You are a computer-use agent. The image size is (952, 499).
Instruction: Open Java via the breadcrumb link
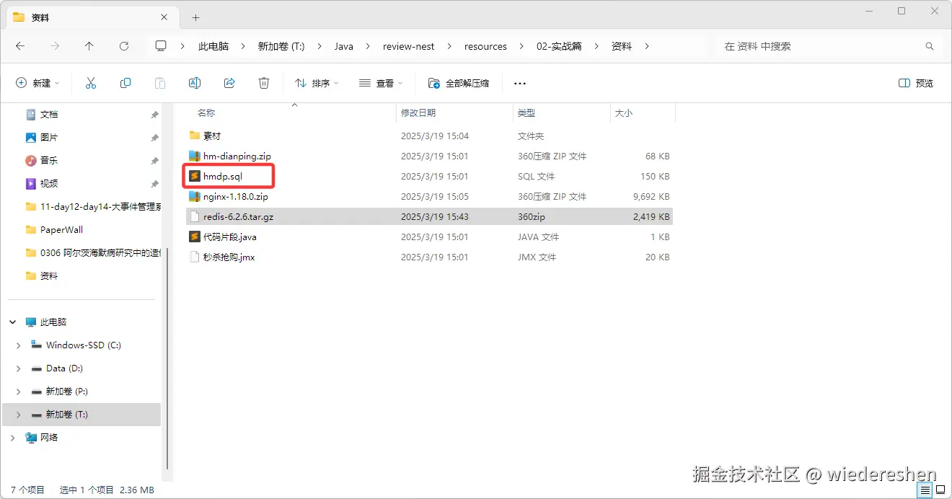coord(344,46)
